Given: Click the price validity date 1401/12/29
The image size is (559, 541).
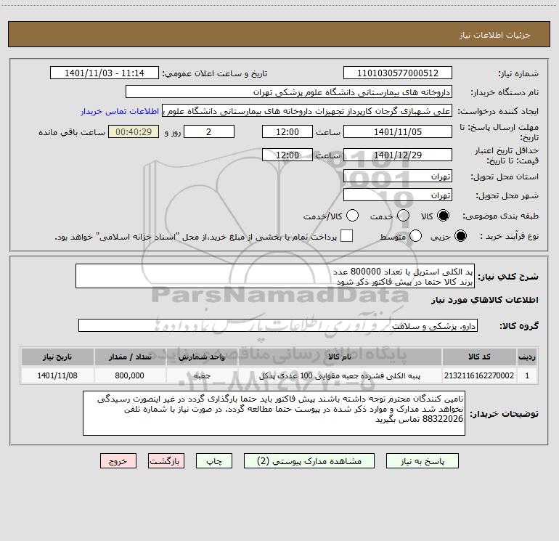Looking at the screenshot, I should pos(398,155).
